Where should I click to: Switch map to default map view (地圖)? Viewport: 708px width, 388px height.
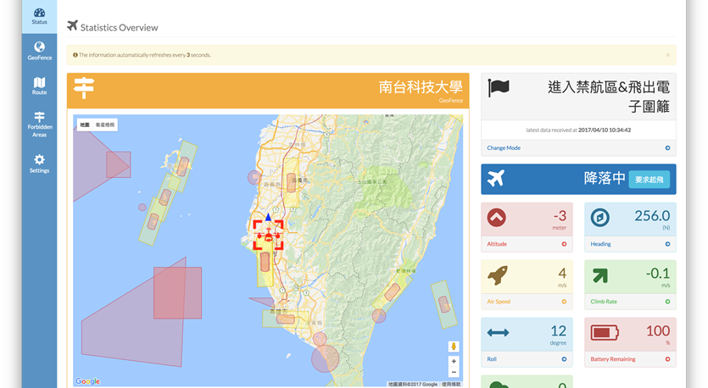85,125
